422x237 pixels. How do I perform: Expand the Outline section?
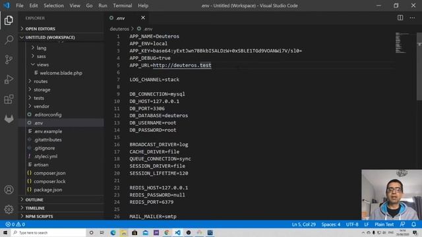click(61, 199)
